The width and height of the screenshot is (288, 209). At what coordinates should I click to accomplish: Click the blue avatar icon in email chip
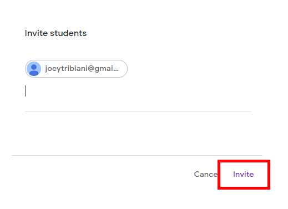pyautogui.click(x=34, y=69)
